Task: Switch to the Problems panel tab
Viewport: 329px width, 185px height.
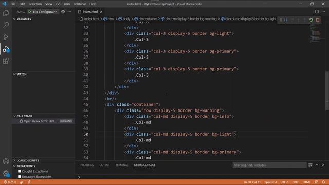Action: (87, 165)
